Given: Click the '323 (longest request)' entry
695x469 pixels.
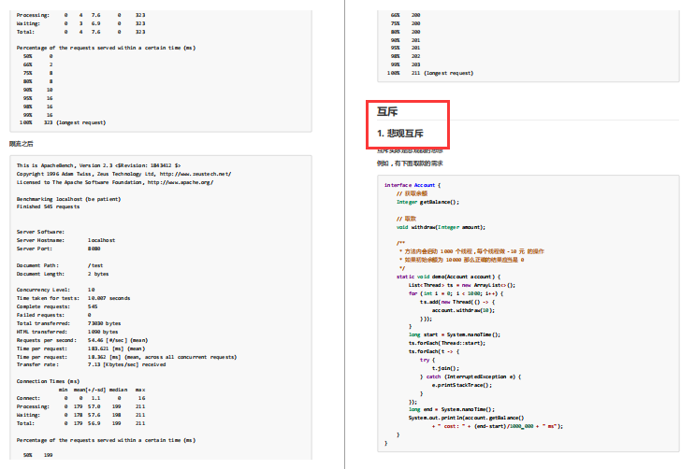Looking at the screenshot, I should 75,122.
